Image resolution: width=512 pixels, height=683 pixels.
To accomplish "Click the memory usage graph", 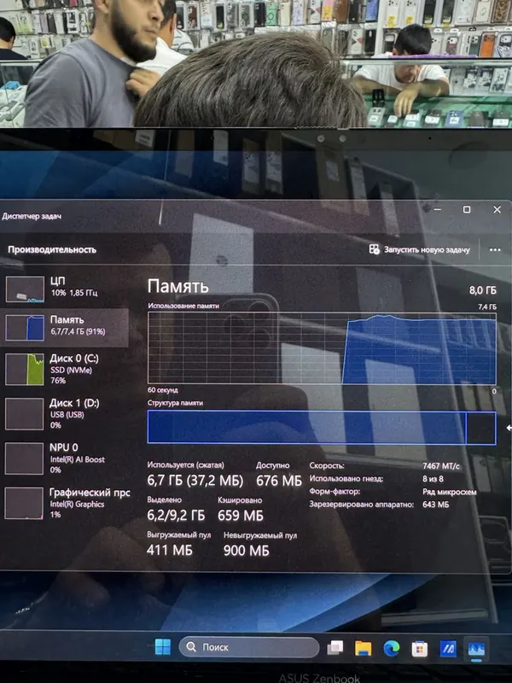I will 322,348.
